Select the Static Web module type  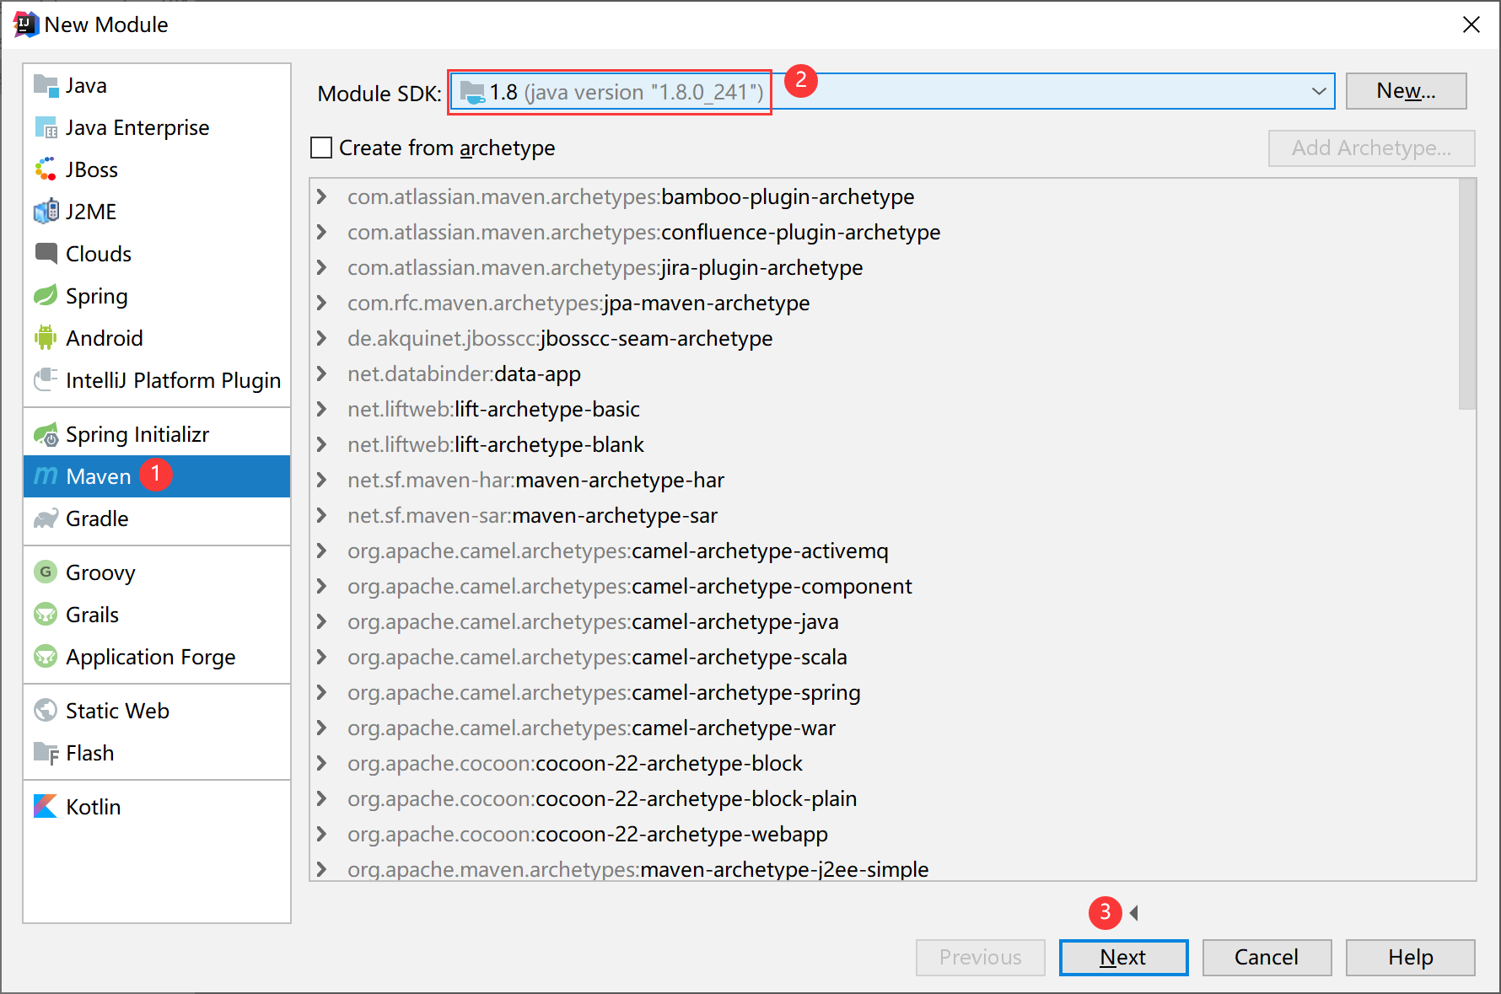(x=157, y=711)
